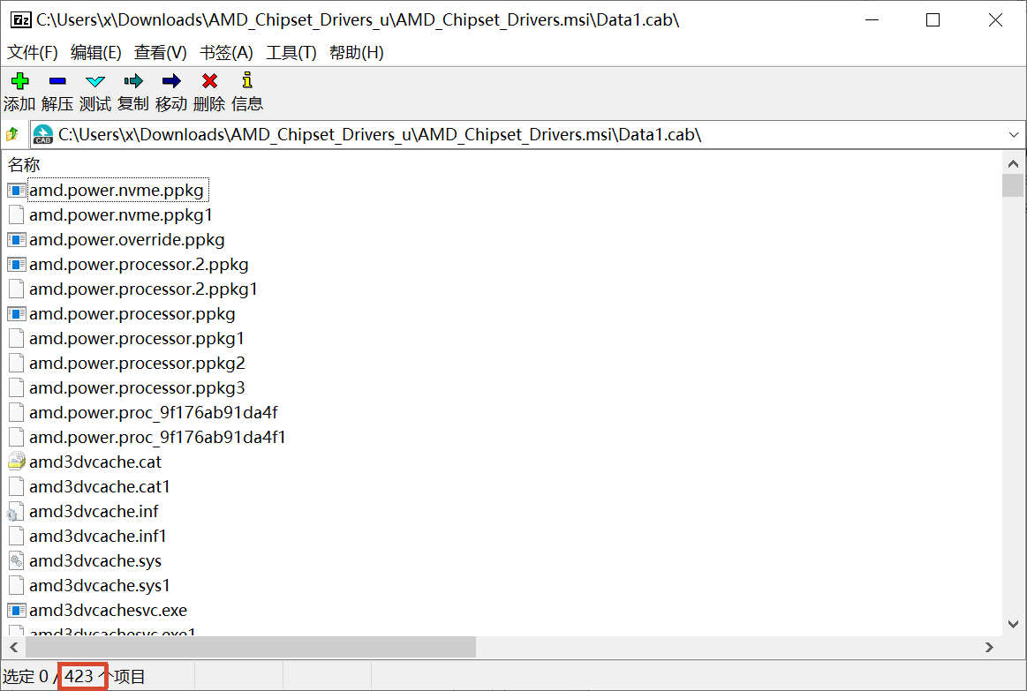
Task: Click the Extract (解压) minus icon
Action: pos(57,81)
